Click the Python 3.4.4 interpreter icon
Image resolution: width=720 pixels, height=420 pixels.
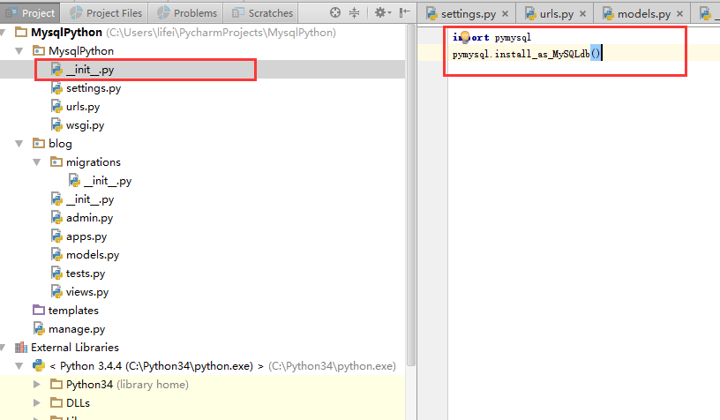tap(39, 366)
